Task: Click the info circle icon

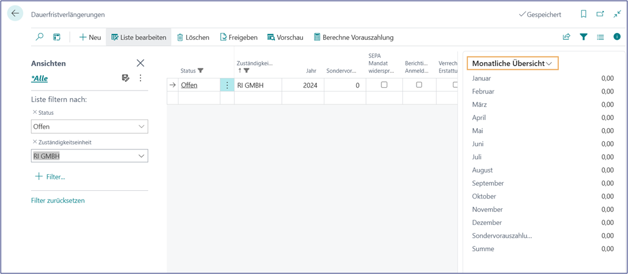Action: tap(616, 37)
